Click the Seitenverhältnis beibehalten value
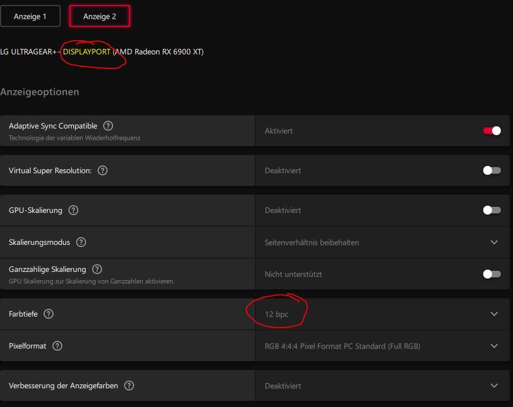Viewport: 513px width, 407px height. pyautogui.click(x=312, y=243)
